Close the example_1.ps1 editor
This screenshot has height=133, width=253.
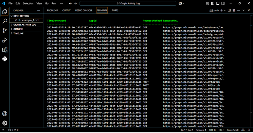click(16, 20)
